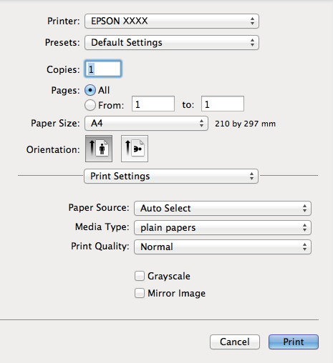Screen dimensions: 333x363
Task: Open the Media Type dropdown showing plain papers
Action: coord(223,227)
